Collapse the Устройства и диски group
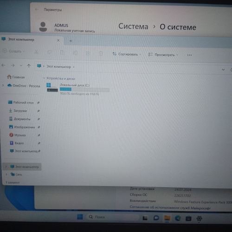 (x=44, y=78)
